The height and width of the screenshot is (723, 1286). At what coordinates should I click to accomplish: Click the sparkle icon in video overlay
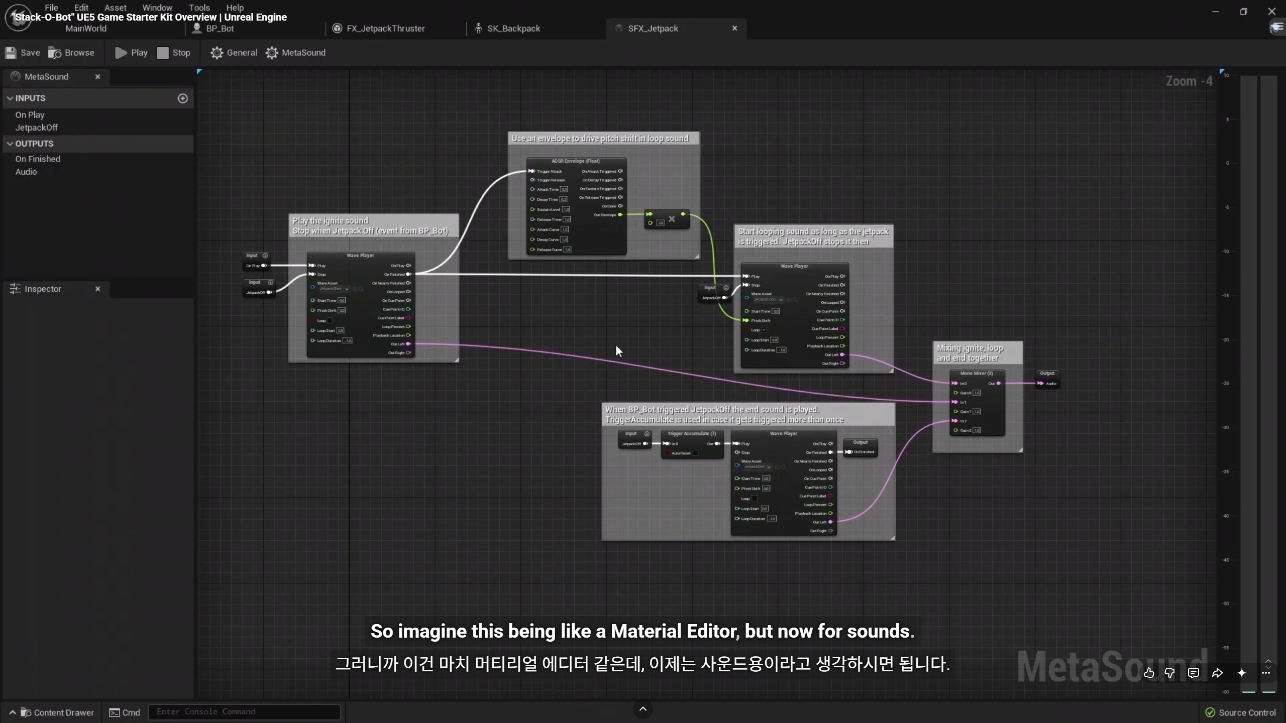click(1242, 673)
